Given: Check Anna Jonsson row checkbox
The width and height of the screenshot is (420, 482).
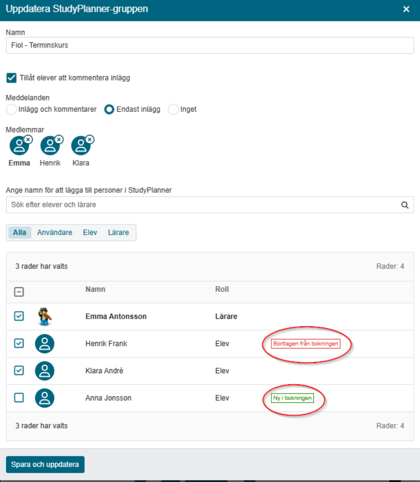Looking at the screenshot, I should coord(19,398).
